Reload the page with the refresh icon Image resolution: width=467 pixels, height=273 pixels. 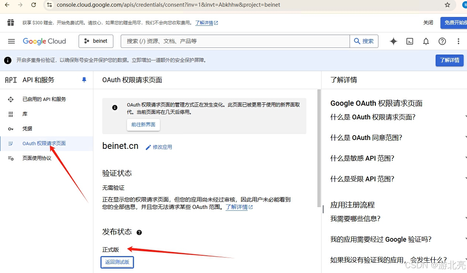click(x=34, y=5)
